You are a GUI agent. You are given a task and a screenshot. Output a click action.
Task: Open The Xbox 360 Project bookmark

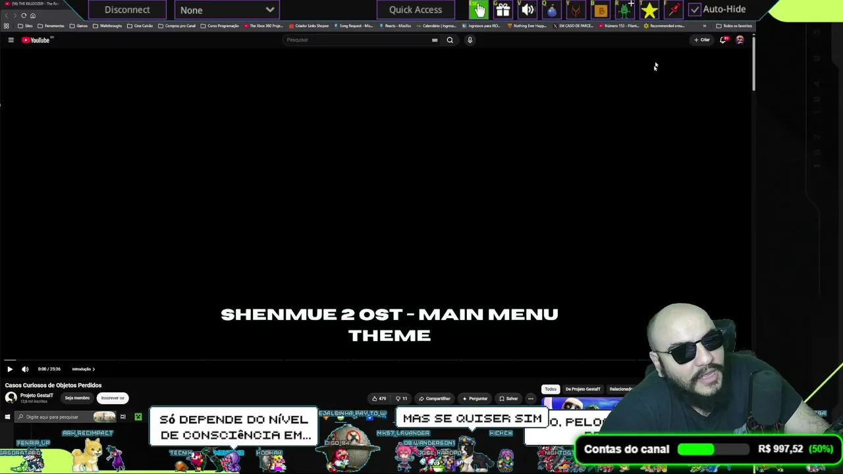(x=263, y=26)
